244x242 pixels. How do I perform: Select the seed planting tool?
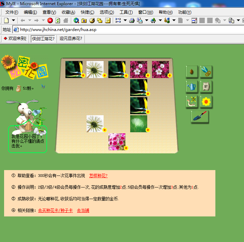point(192,72)
